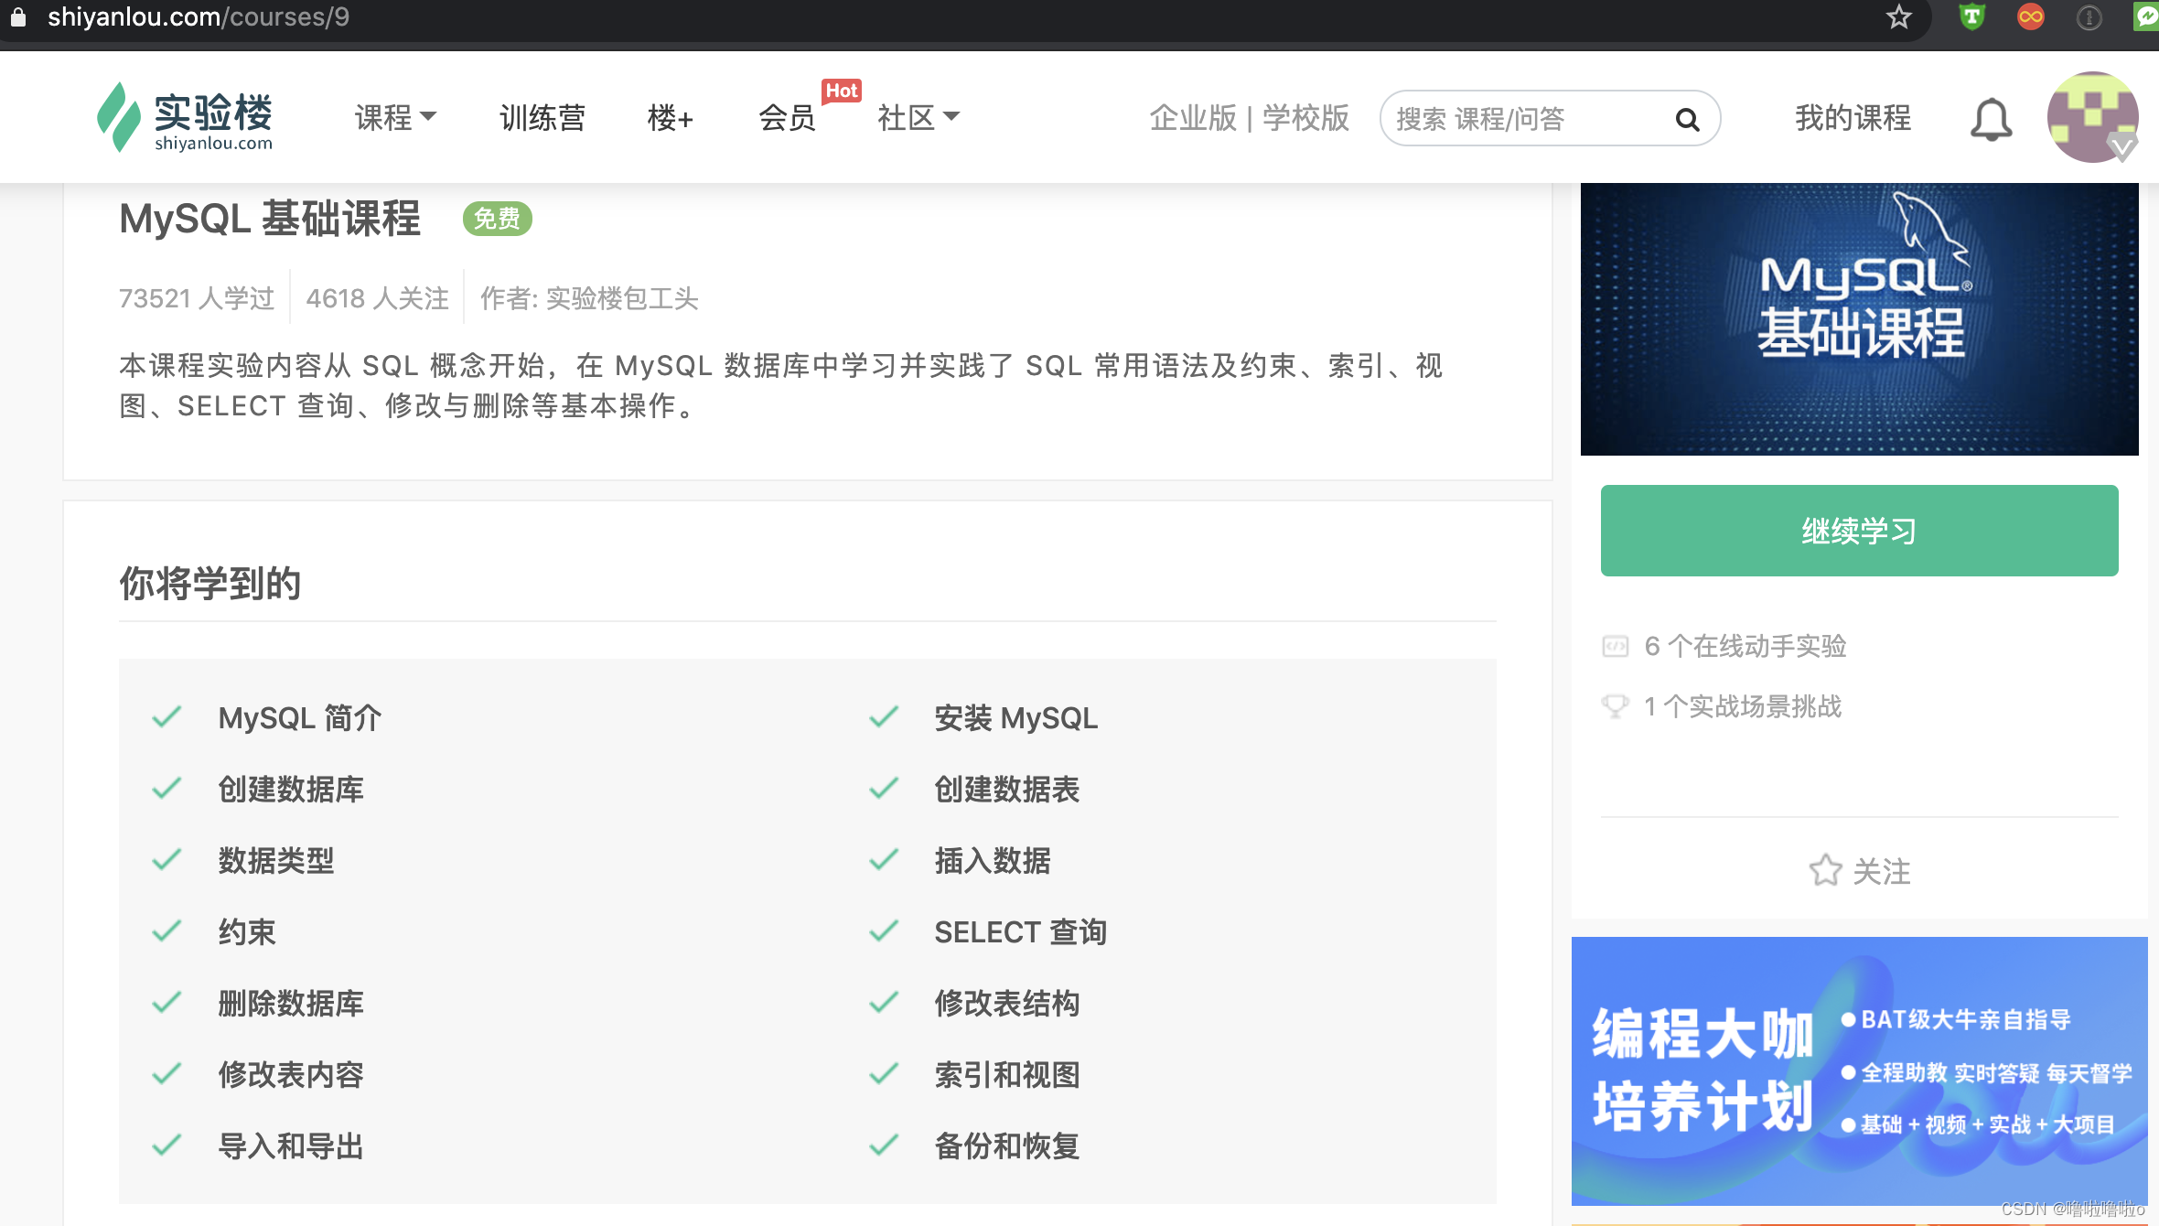Click the notification bell icon
This screenshot has height=1226, width=2159.
[x=1991, y=119]
